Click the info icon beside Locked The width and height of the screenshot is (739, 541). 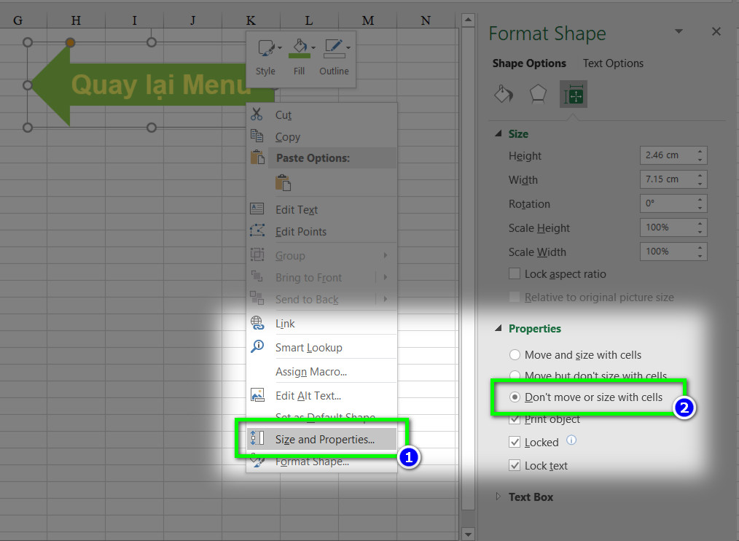[x=571, y=440]
